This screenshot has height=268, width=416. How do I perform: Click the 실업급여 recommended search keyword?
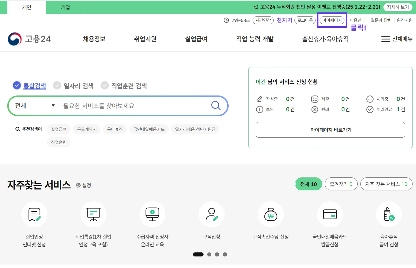(58, 129)
